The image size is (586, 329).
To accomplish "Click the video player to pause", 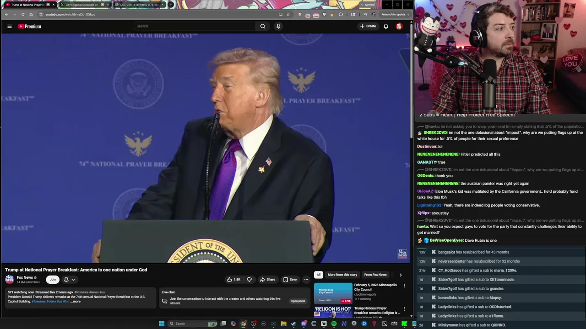I will pyautogui.click(x=205, y=149).
